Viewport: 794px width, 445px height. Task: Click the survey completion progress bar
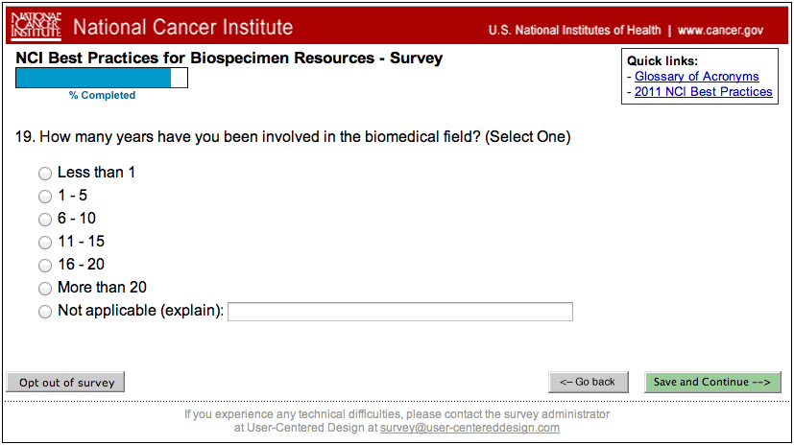point(102,79)
